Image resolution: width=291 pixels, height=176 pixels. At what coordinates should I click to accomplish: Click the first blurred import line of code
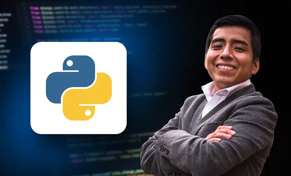(103, 7)
